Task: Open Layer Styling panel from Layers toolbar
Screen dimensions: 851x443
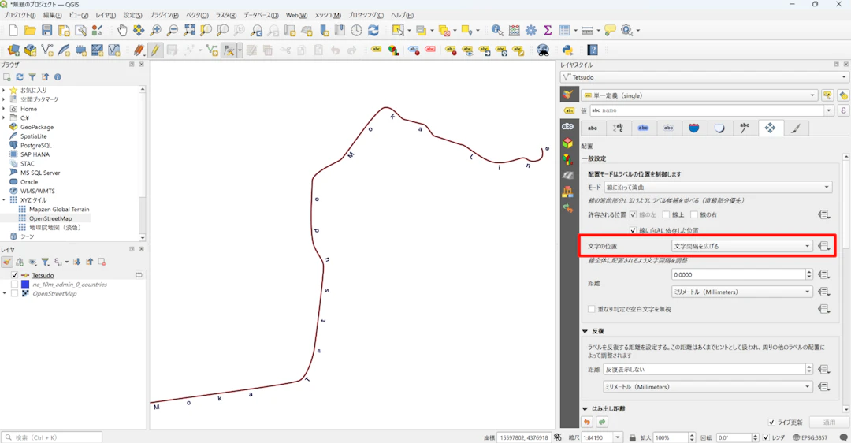Action: coord(7,262)
